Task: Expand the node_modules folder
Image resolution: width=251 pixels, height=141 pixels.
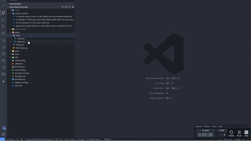Action: (10, 29)
